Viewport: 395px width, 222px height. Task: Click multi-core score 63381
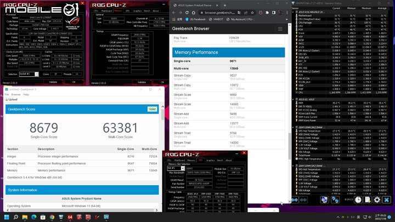point(120,128)
